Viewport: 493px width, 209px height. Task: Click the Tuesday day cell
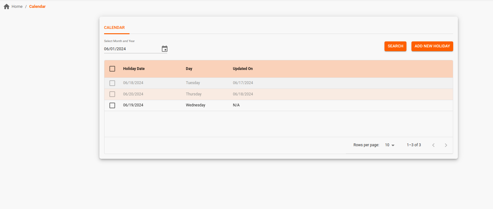tap(193, 83)
